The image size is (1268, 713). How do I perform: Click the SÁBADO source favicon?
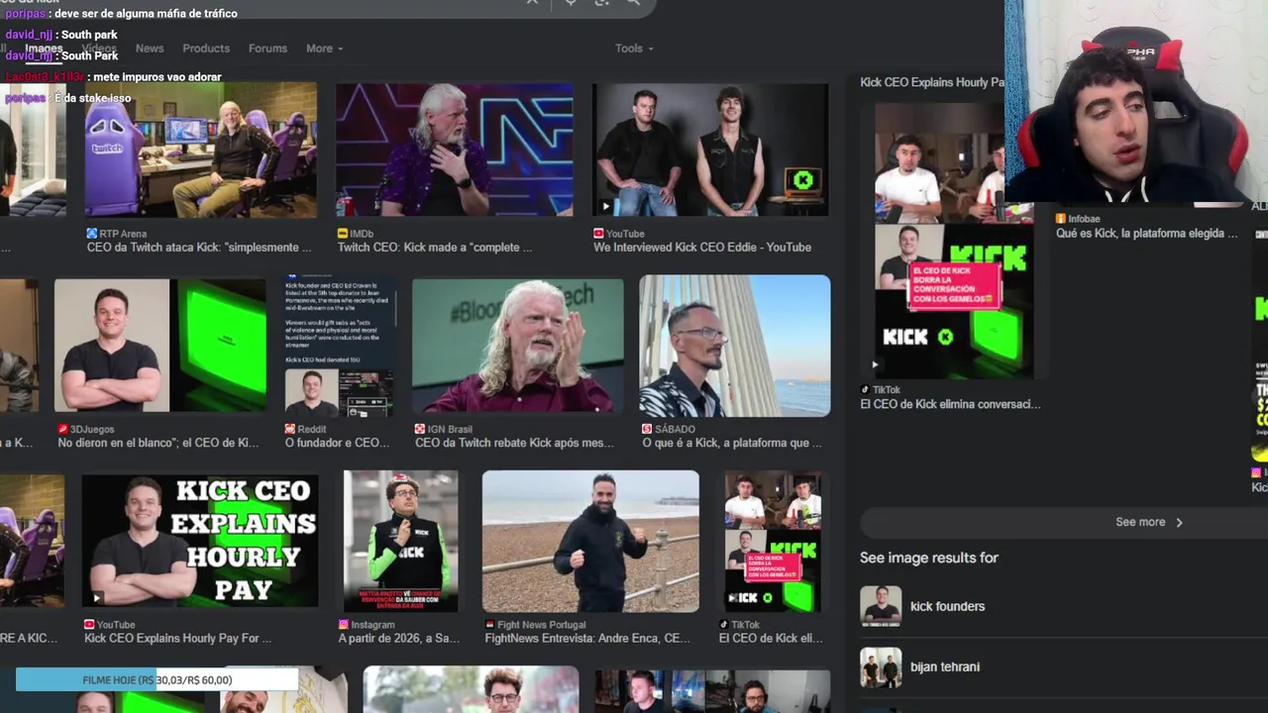(x=647, y=429)
